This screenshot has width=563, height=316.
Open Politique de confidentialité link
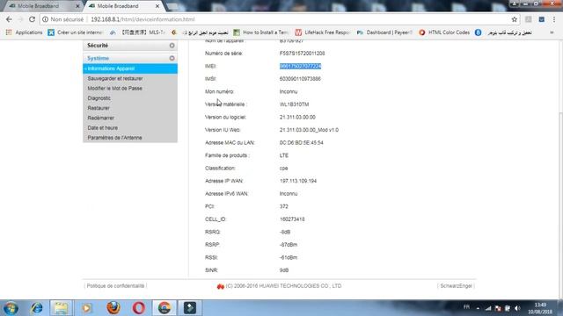[115, 286]
